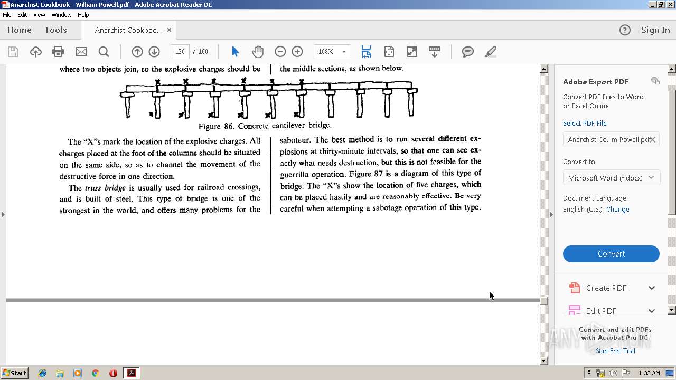Screen dimensions: 676x380
Task: Print the document using printer icon
Action: click(x=58, y=52)
